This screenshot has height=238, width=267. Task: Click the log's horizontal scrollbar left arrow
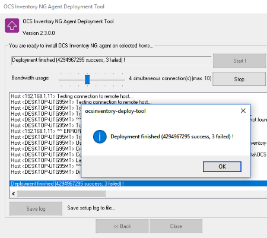pyautogui.click(x=14, y=193)
